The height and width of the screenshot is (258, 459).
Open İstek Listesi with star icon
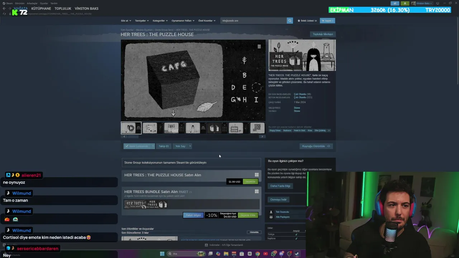coord(307,20)
